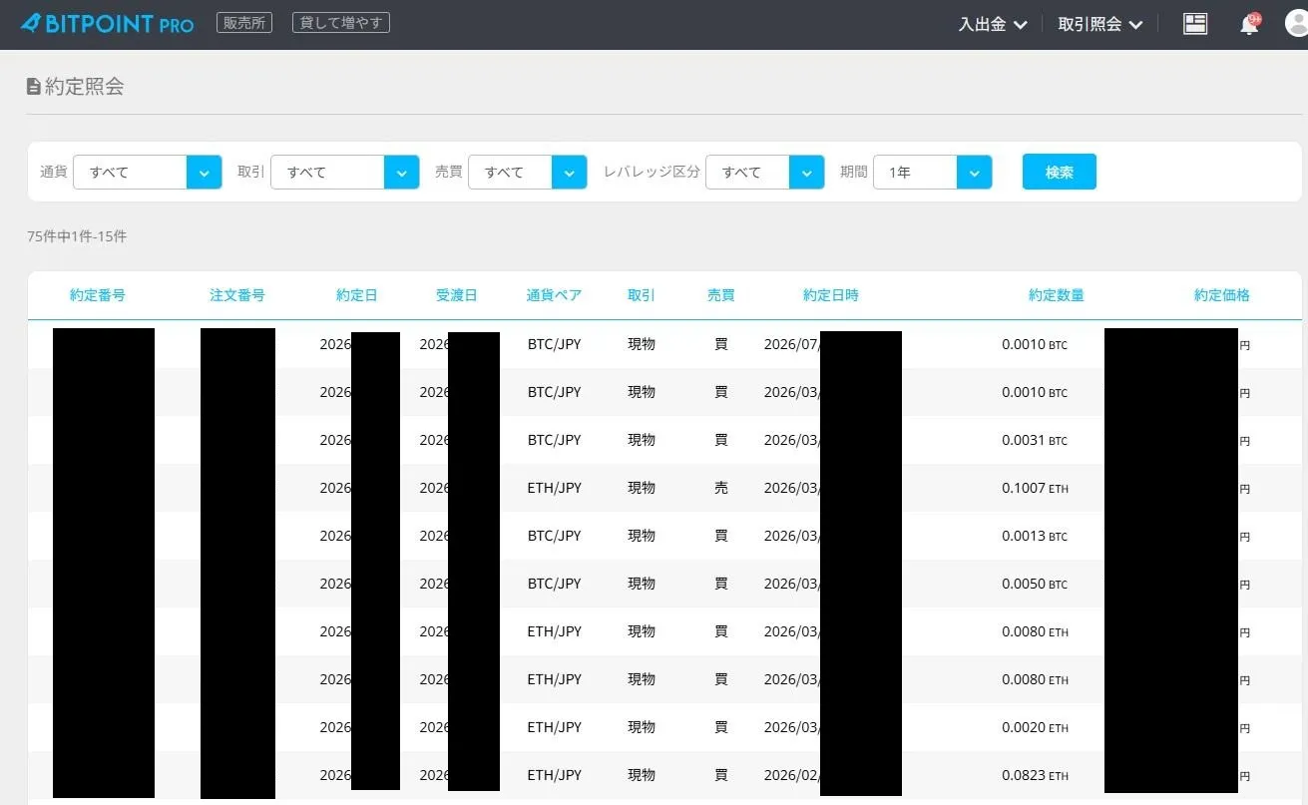
Task: Open the notification bell
Action: 1249,24
